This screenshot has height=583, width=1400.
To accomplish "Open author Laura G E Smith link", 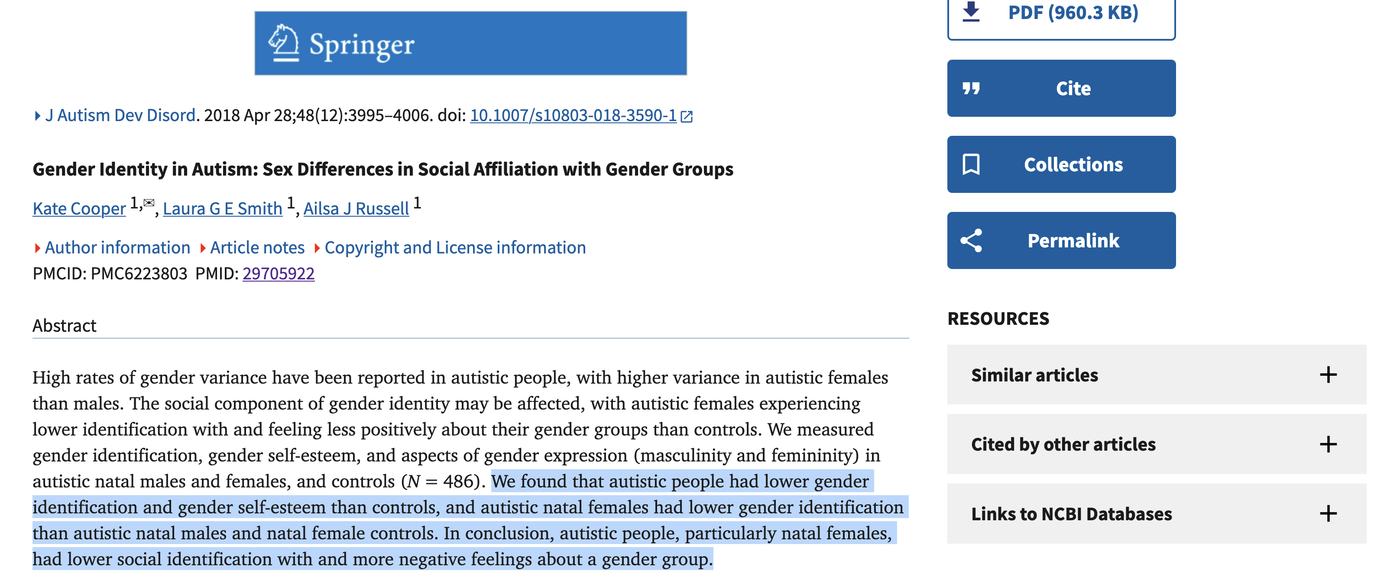I will coord(222,208).
